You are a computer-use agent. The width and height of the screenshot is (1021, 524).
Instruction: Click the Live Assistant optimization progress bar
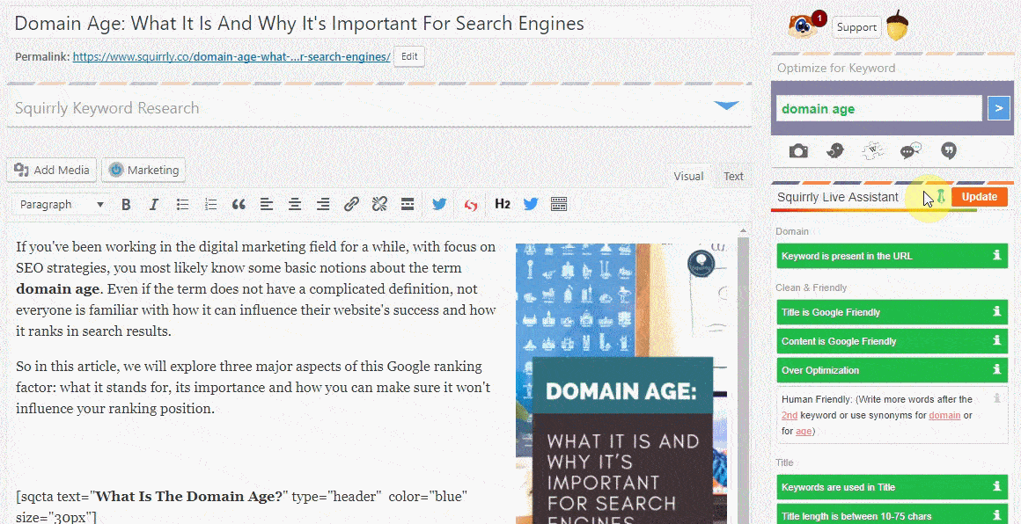tap(874, 210)
